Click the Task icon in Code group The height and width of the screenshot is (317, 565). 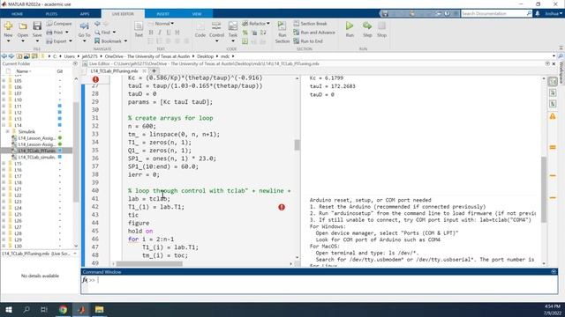(233, 26)
